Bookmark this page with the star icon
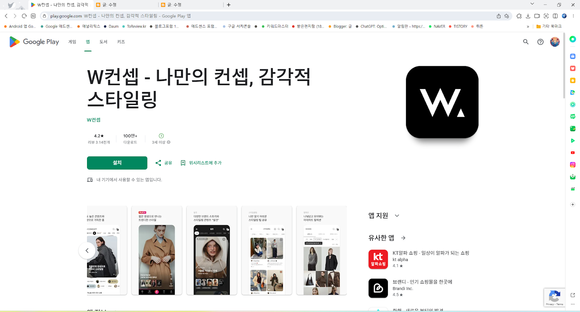Viewport: 580px width, 312px height. click(507, 16)
